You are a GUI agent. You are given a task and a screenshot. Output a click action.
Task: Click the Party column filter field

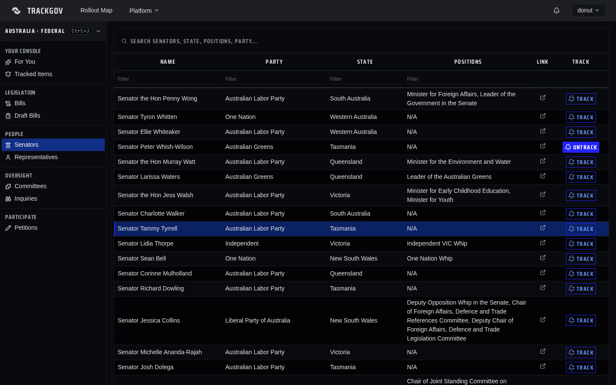click(x=274, y=79)
